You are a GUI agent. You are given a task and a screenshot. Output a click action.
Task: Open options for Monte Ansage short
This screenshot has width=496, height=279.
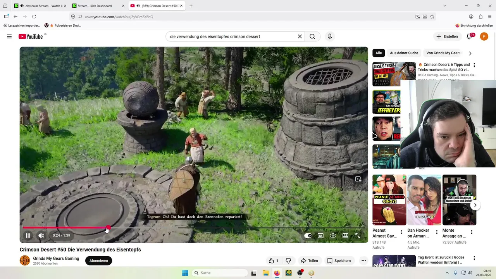(472, 232)
